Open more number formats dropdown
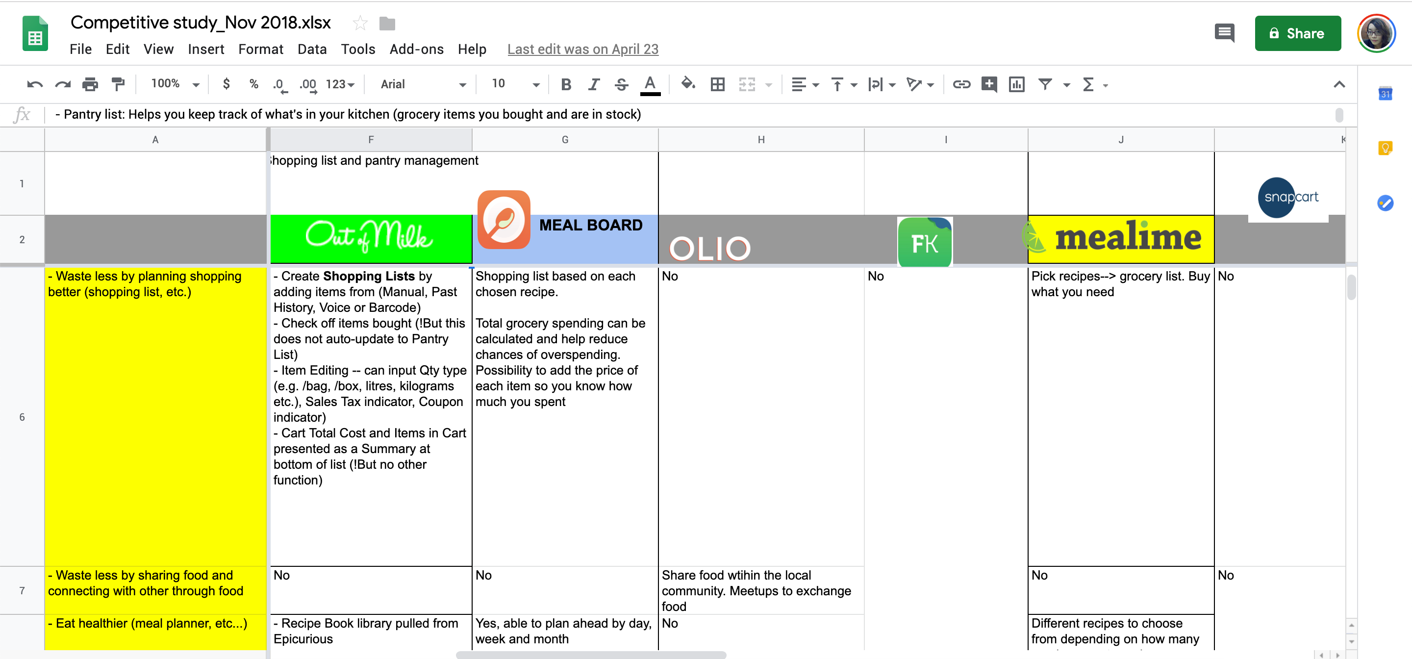Image resolution: width=1412 pixels, height=659 pixels. [340, 84]
